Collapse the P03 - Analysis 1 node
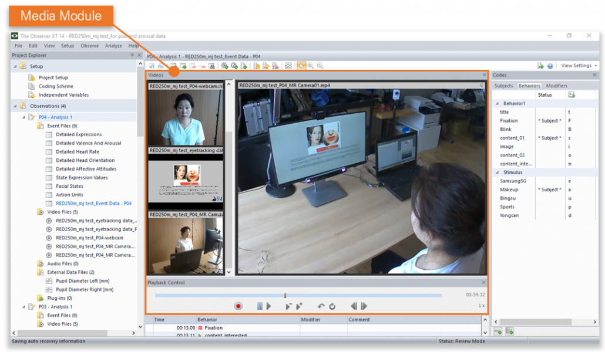 24,307
